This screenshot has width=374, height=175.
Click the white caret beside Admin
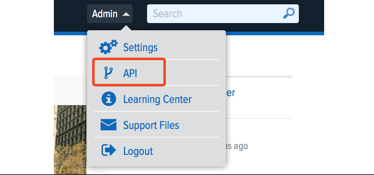pos(126,14)
